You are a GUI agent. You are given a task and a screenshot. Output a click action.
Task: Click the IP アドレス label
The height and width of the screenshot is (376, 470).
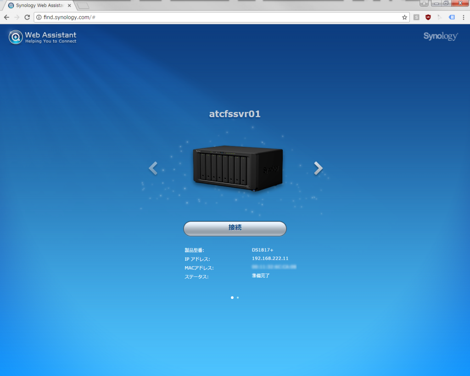(x=197, y=259)
